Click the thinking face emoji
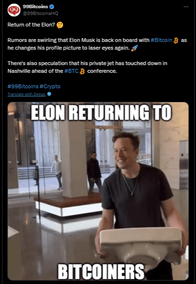The height and width of the screenshot is (284, 196). 60,25
